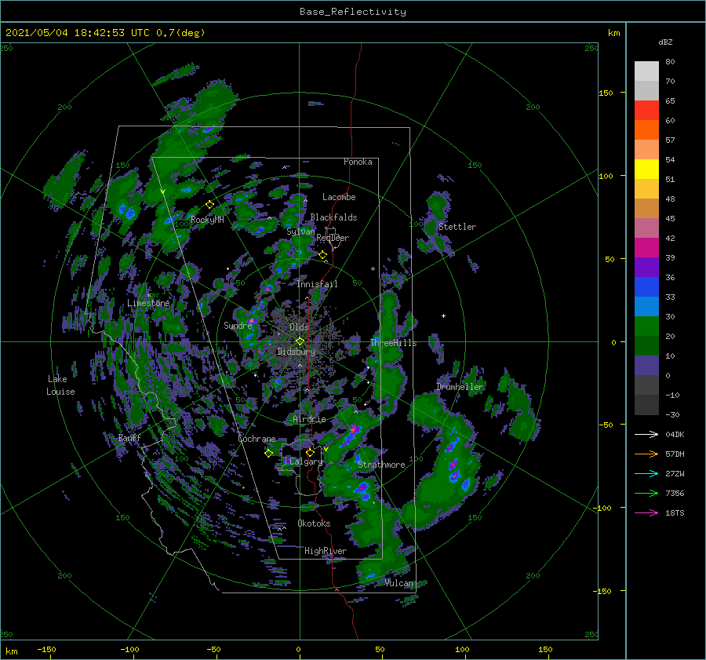The image size is (706, 660).
Task: Click the Olds city label
Action: [x=300, y=327]
